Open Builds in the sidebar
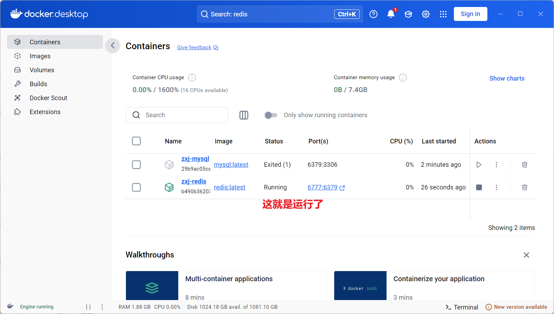Screen dimensions: 554x314 [x=55, y=84]
